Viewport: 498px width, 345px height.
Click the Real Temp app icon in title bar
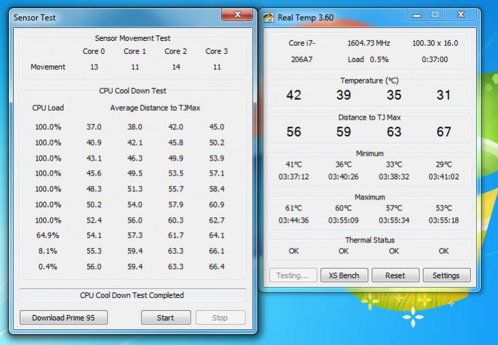(x=268, y=18)
